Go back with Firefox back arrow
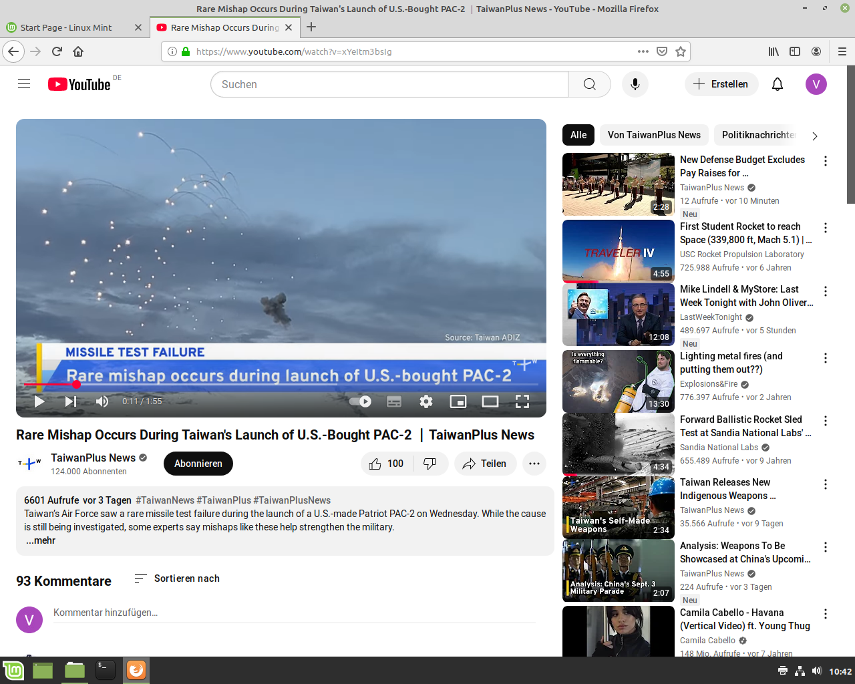The height and width of the screenshot is (684, 855). (x=13, y=51)
